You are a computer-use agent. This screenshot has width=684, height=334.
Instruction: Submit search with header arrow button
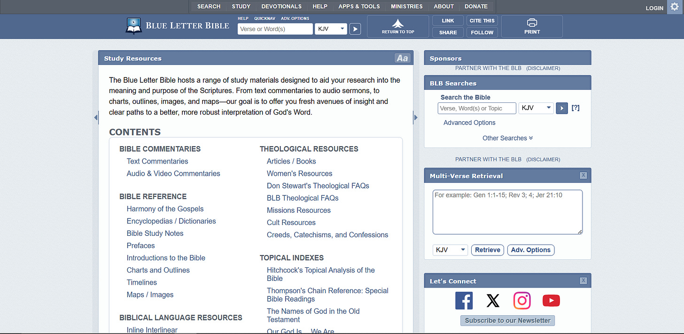point(355,29)
